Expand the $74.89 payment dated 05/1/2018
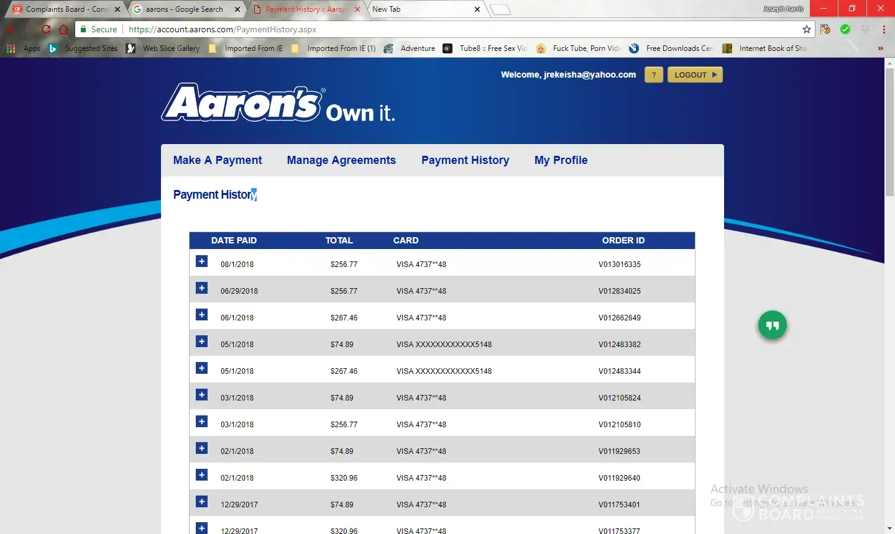This screenshot has height=534, width=895. [201, 342]
